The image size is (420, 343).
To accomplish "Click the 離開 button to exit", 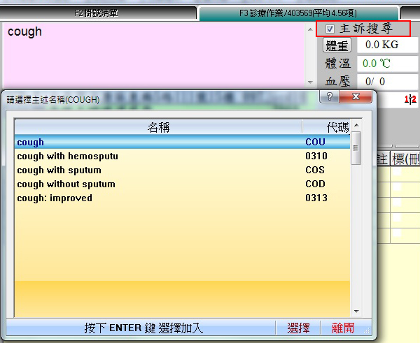I will [x=343, y=328].
